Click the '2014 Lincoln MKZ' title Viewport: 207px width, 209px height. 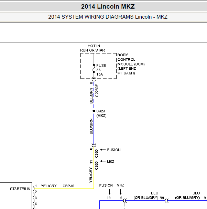[x=108, y=7]
